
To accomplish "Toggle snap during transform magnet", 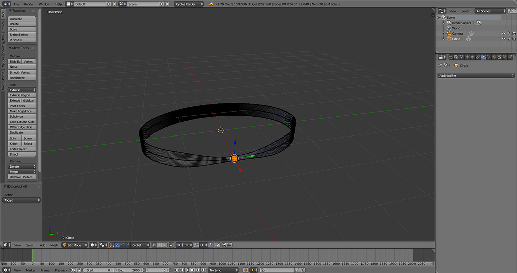I will [196, 245].
